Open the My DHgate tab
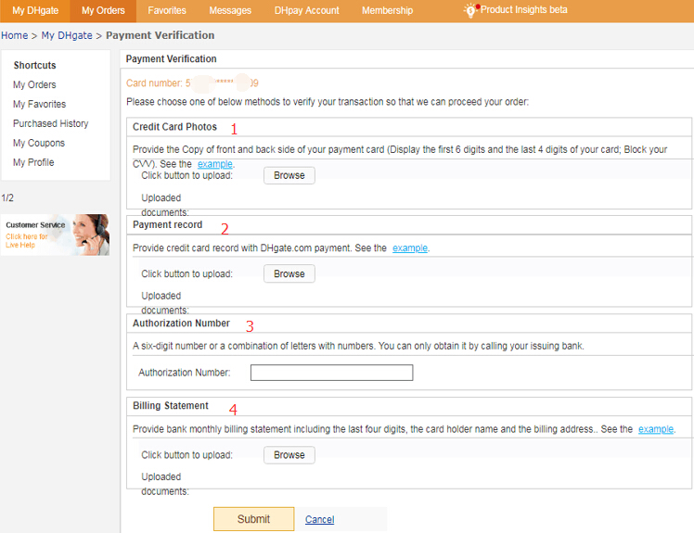Image resolution: width=694 pixels, height=533 pixels. (35, 10)
